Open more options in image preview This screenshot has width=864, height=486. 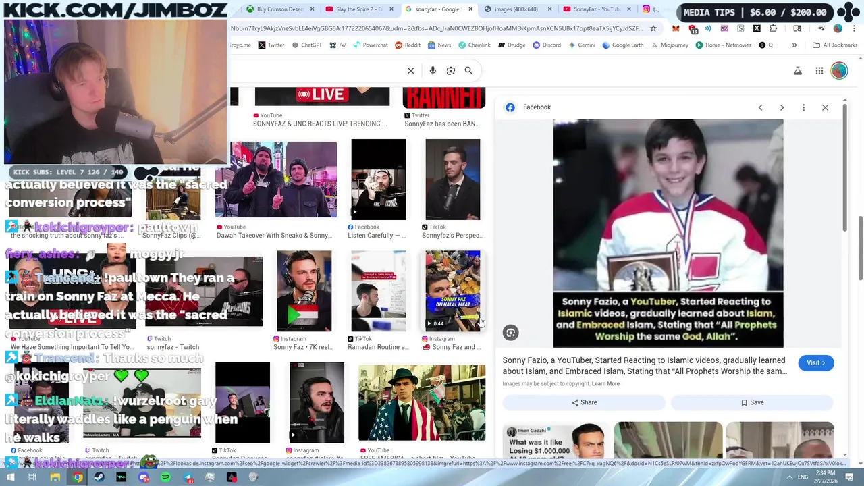803,107
